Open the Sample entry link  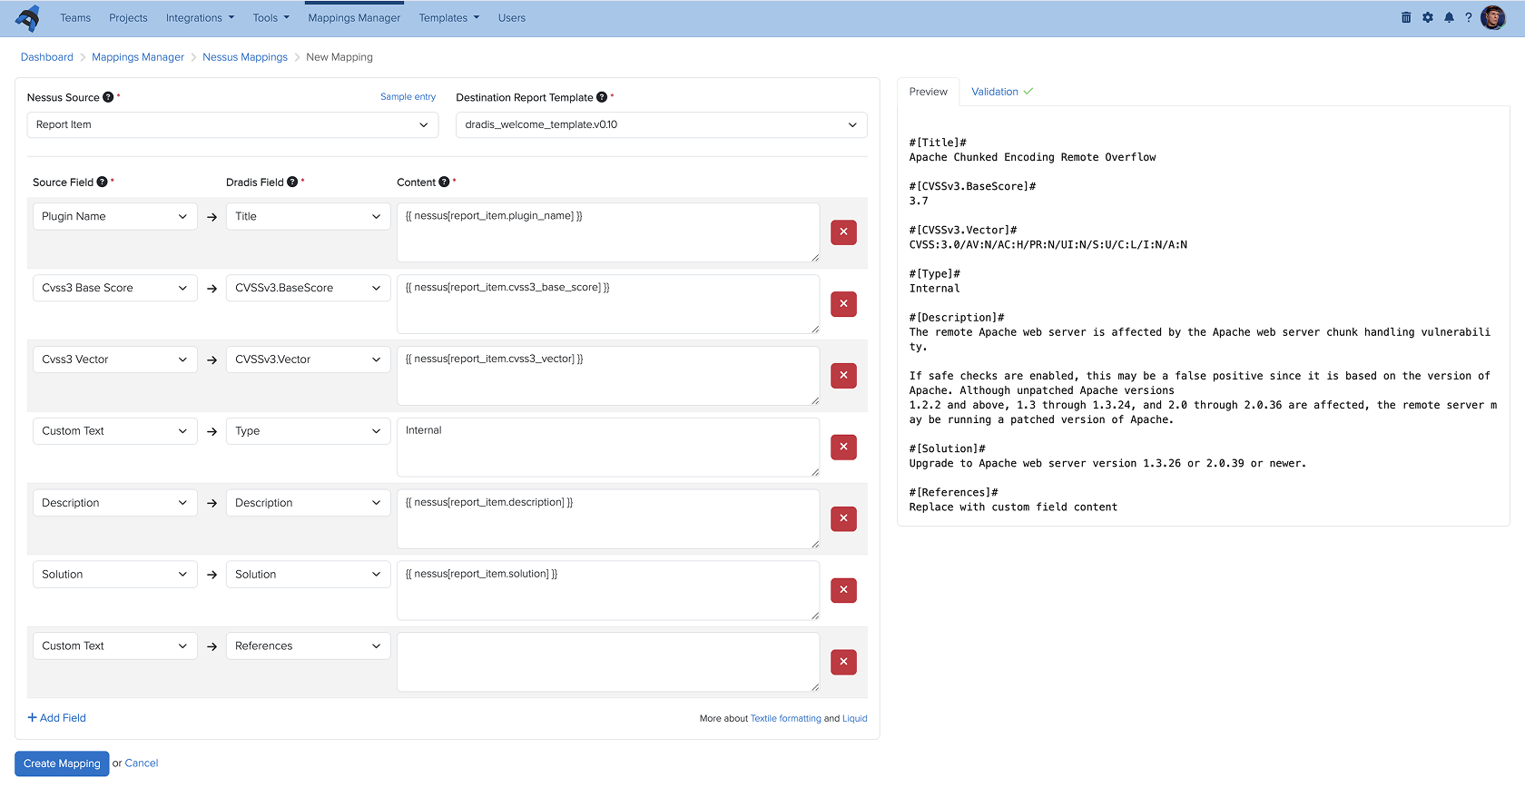coord(408,97)
